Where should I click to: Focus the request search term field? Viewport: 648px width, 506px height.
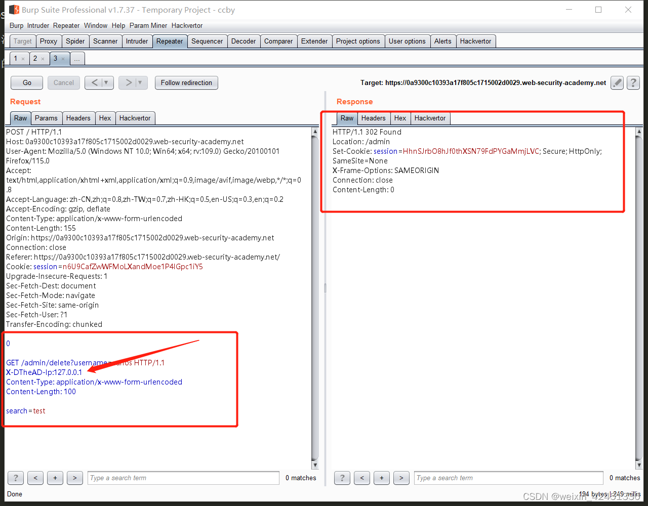(183, 478)
